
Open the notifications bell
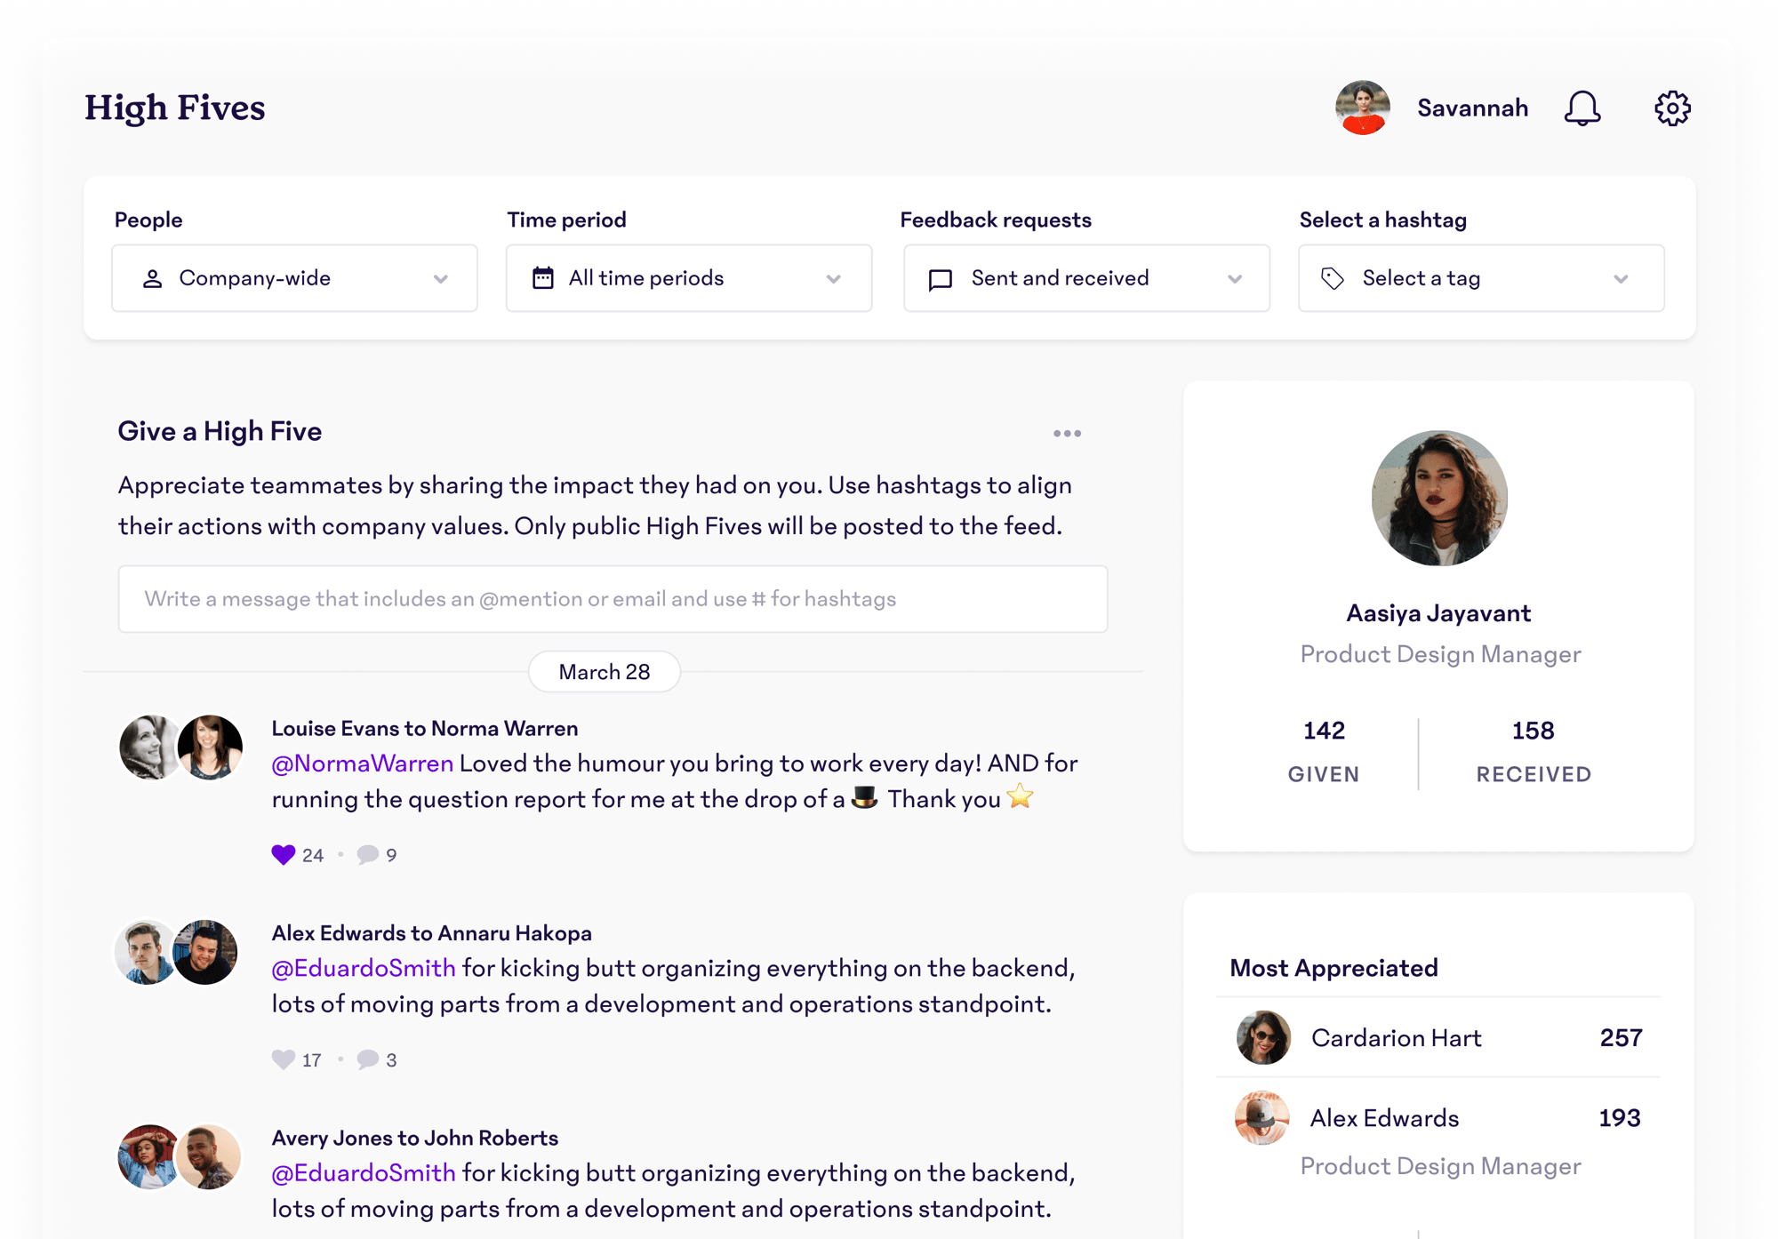1582,108
